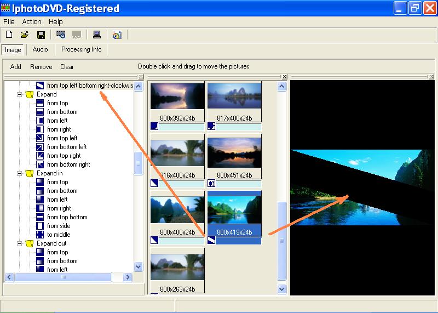Click transition icon under 817x400x24b thumbnail
Image resolution: width=438 pixels, height=313 pixels.
[x=211, y=126]
